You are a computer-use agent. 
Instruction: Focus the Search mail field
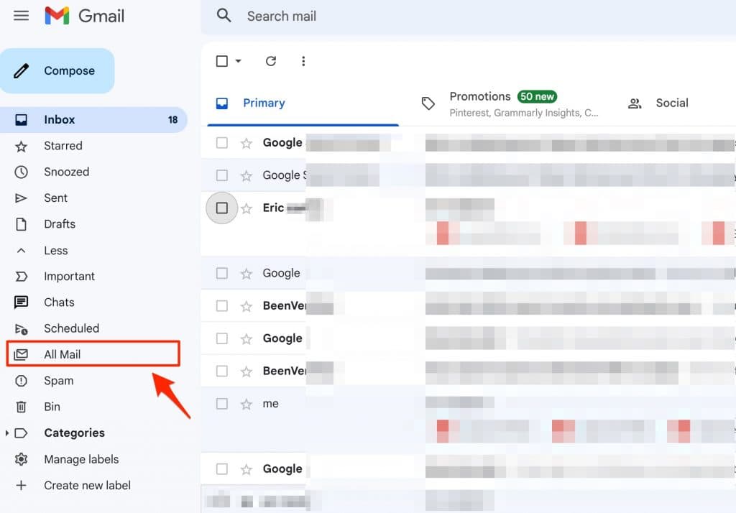469,17
